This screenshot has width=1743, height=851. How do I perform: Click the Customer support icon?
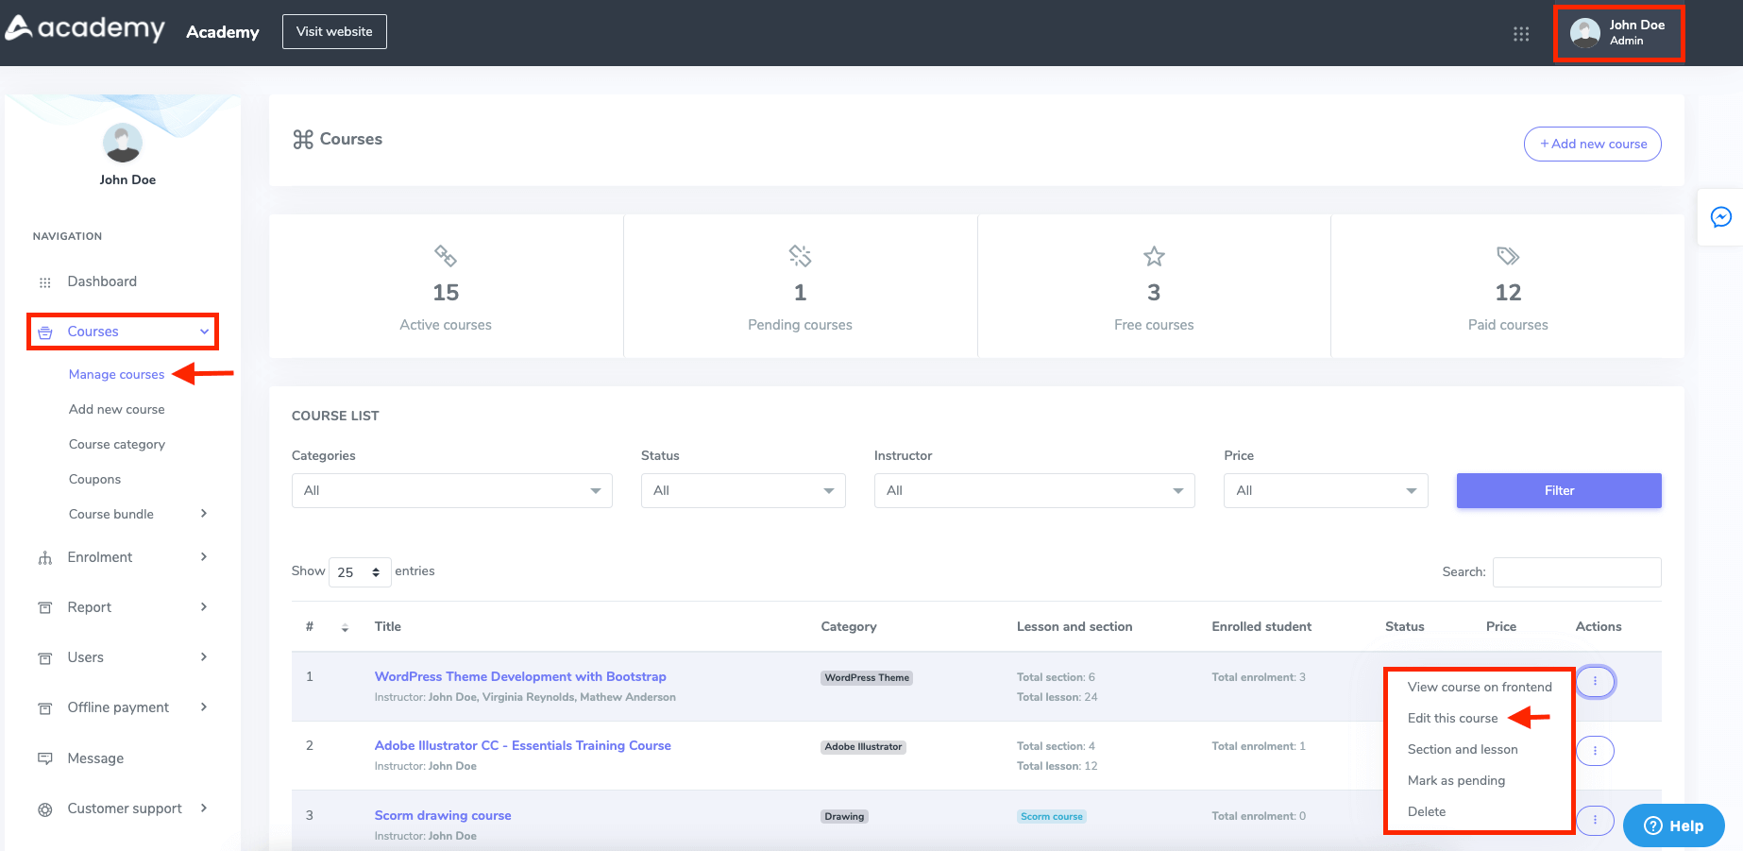tap(44, 809)
